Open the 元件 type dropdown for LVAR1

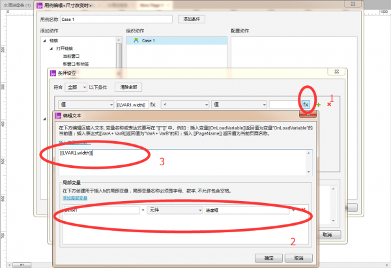[175, 210]
